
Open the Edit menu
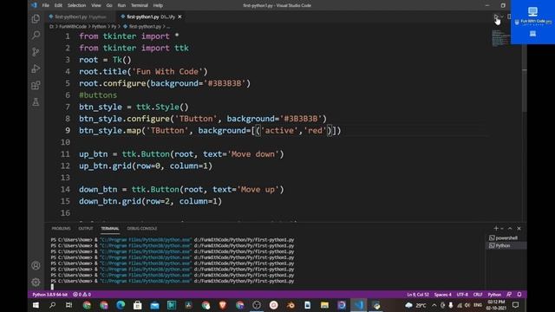(58, 5)
